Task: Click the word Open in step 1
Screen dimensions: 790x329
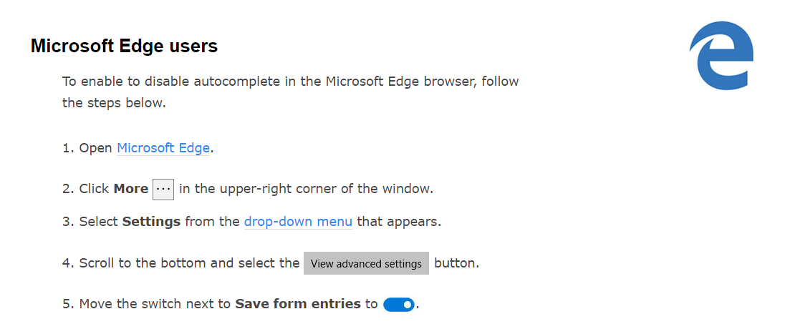Action: click(x=96, y=148)
